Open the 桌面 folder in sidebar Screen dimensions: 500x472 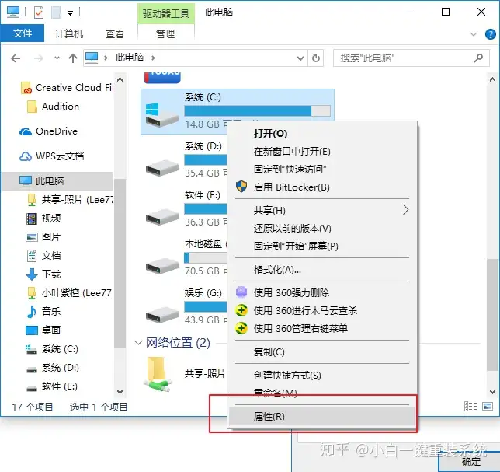pyautogui.click(x=43, y=330)
